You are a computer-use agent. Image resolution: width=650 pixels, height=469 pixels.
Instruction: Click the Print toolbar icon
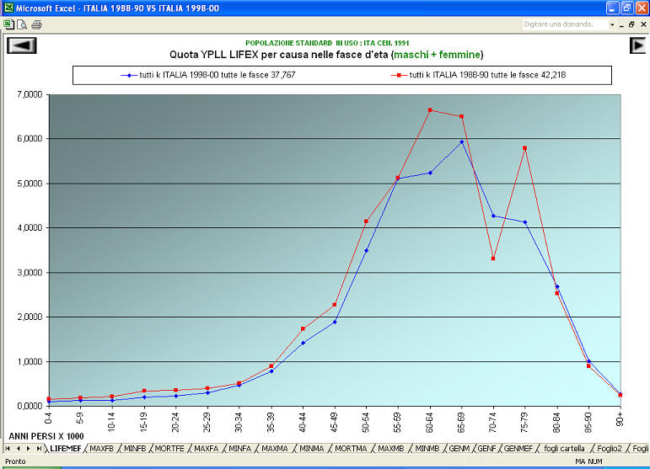[x=36, y=24]
